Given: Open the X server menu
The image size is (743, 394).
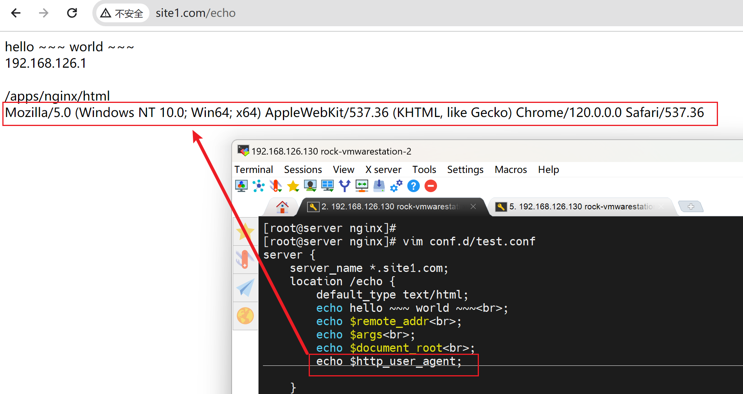Looking at the screenshot, I should [x=383, y=169].
